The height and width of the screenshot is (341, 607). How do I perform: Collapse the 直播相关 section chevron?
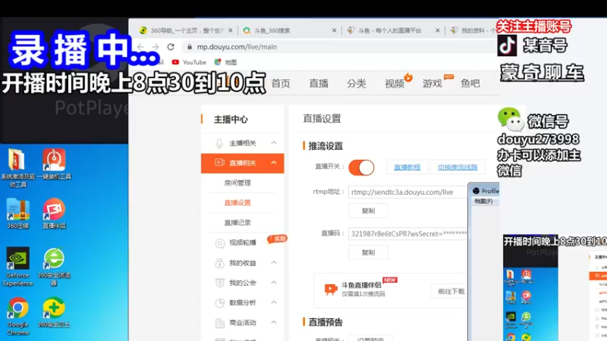[274, 163]
